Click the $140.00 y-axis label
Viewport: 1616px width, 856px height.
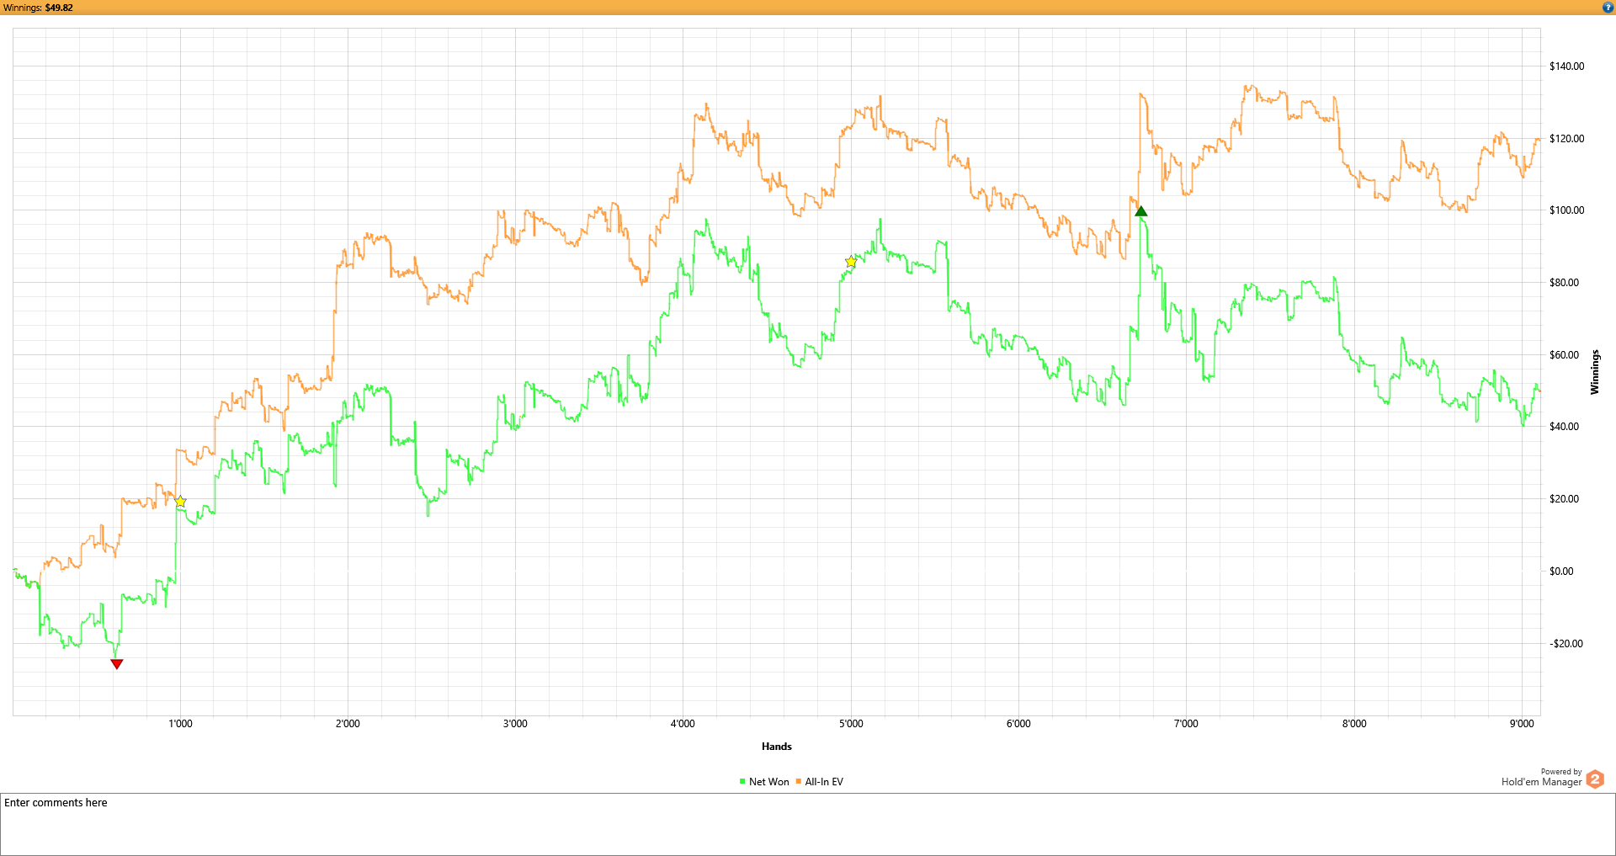point(1566,66)
